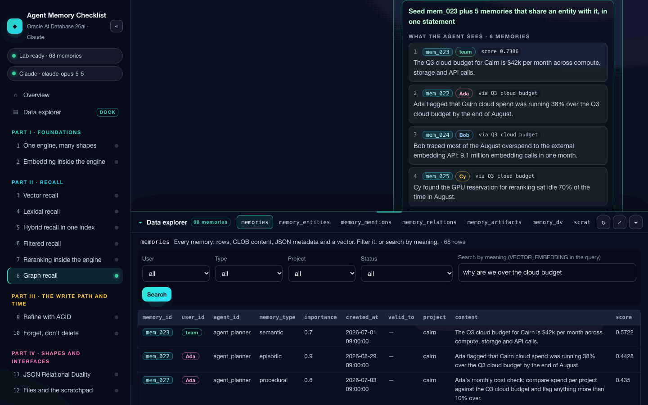
Task: Open the Data explorer options dropdown arrow
Action: (636, 222)
